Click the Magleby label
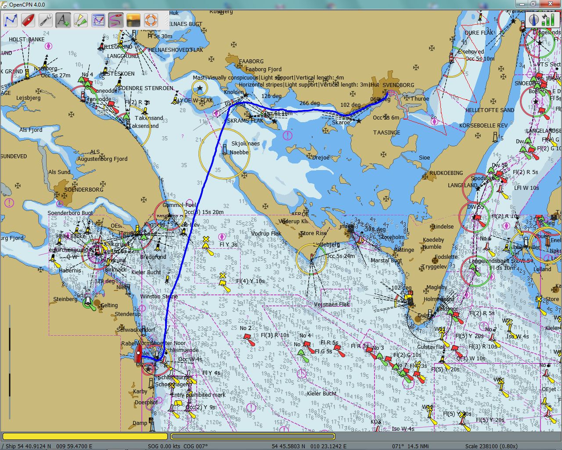Image resolution: width=562 pixels, height=450 pixels. [x=436, y=287]
